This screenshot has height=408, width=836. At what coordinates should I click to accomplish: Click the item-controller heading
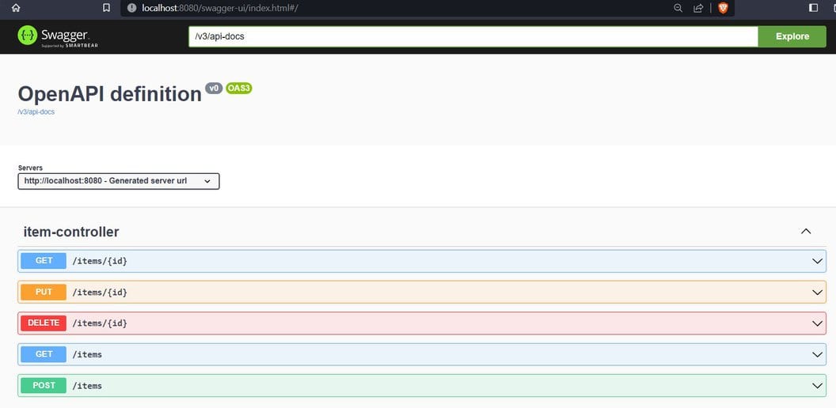(x=71, y=232)
